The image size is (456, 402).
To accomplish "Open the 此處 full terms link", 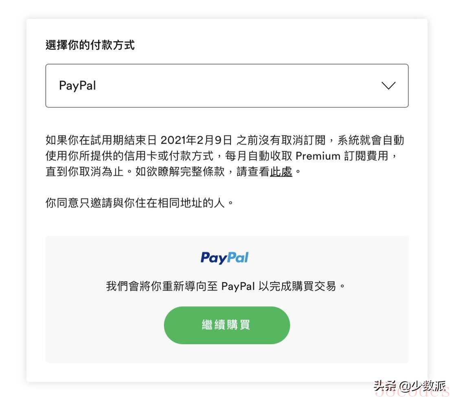I will click(x=281, y=172).
